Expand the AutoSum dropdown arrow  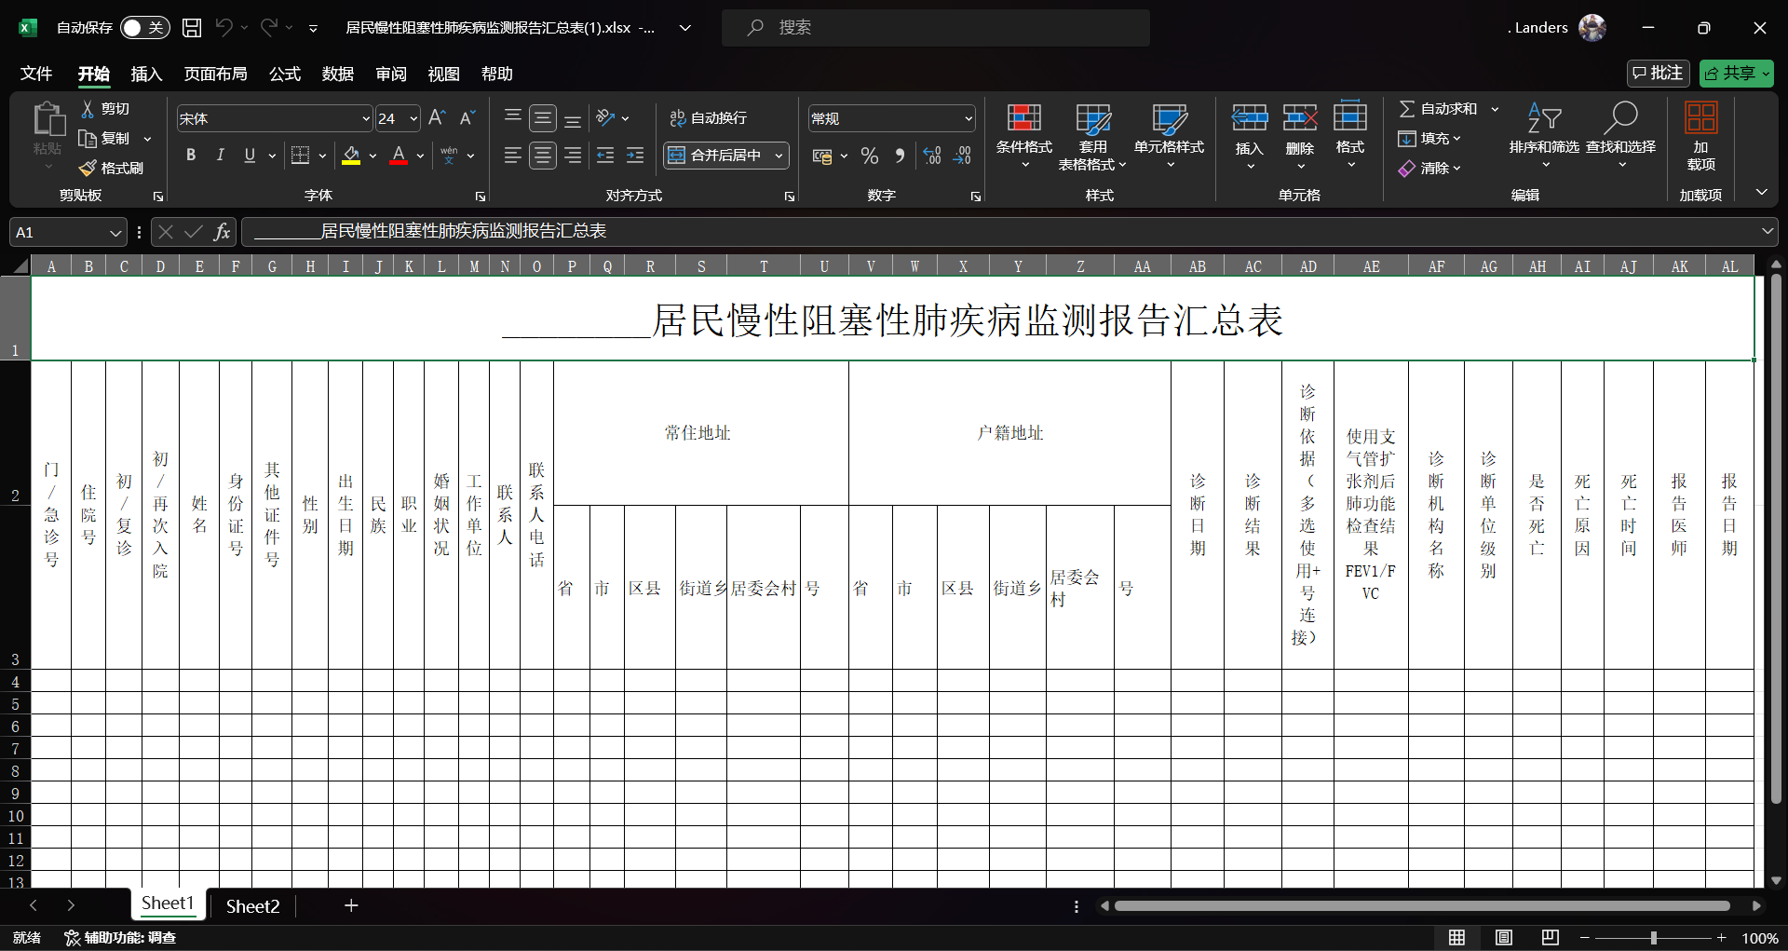pos(1495,109)
